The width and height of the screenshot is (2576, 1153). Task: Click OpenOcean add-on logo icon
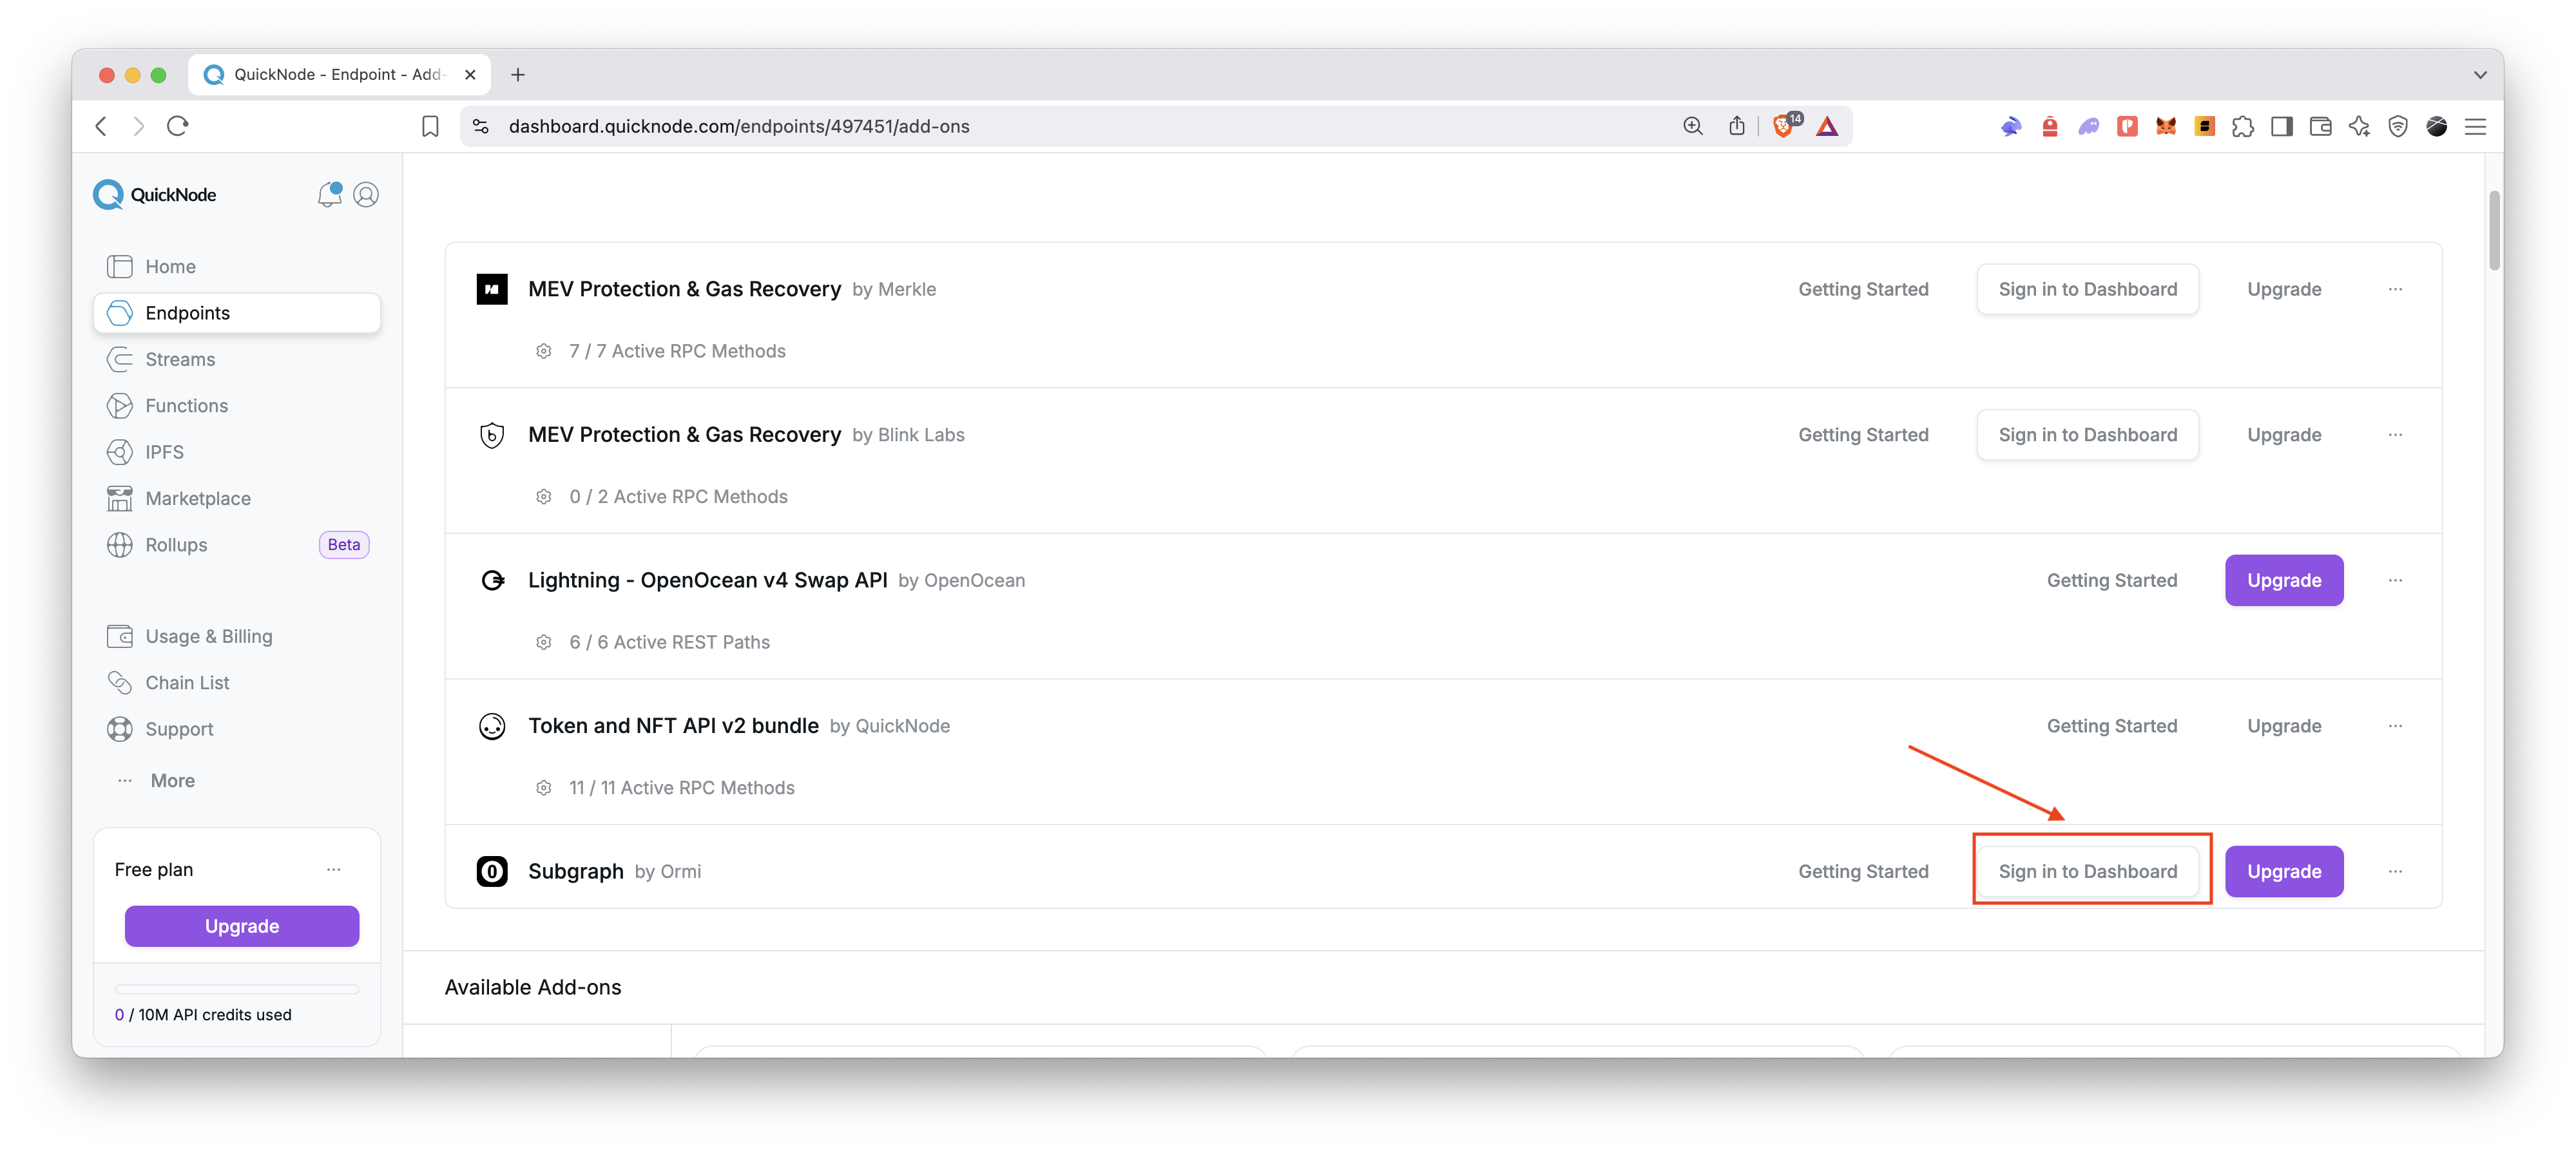492,580
